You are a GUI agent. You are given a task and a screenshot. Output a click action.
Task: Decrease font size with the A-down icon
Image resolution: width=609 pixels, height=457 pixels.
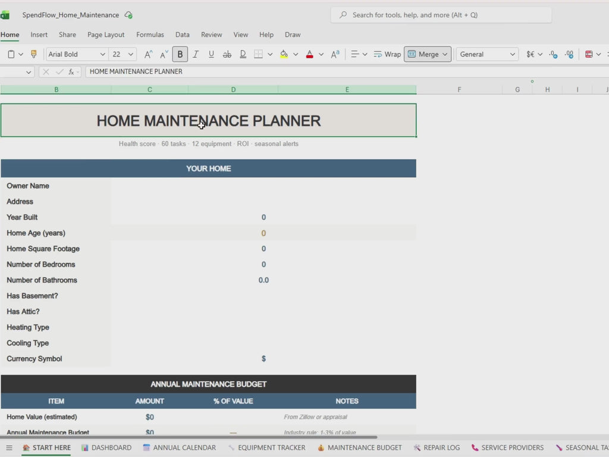[x=164, y=54]
